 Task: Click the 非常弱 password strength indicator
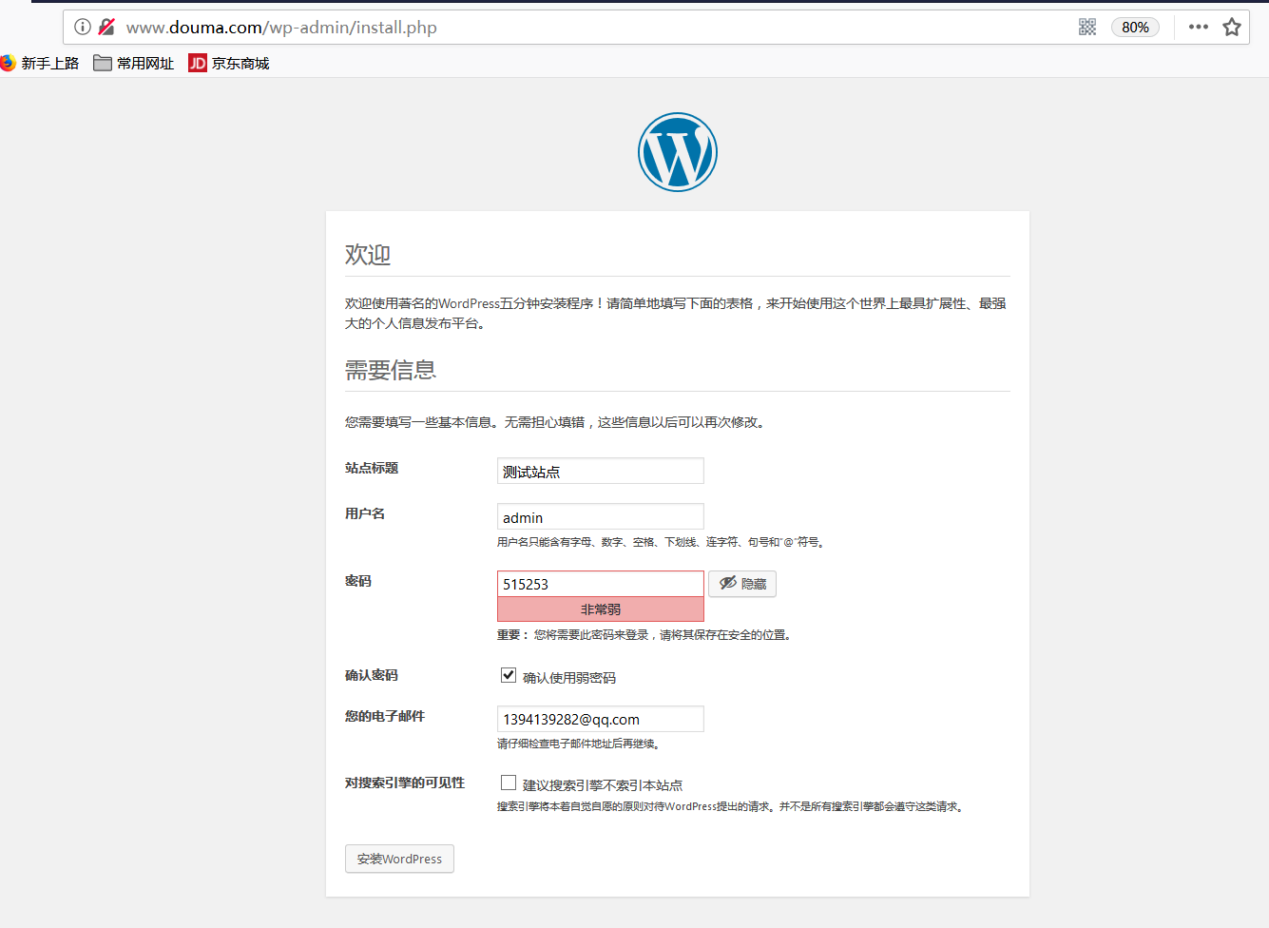pos(601,609)
